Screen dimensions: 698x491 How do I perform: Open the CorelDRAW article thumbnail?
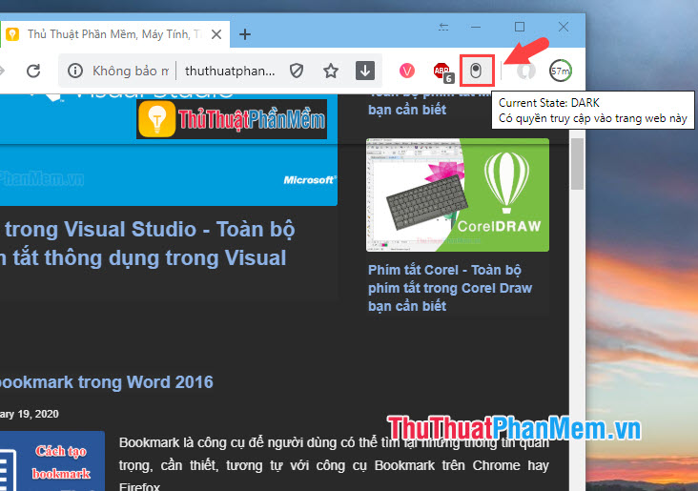point(458,194)
